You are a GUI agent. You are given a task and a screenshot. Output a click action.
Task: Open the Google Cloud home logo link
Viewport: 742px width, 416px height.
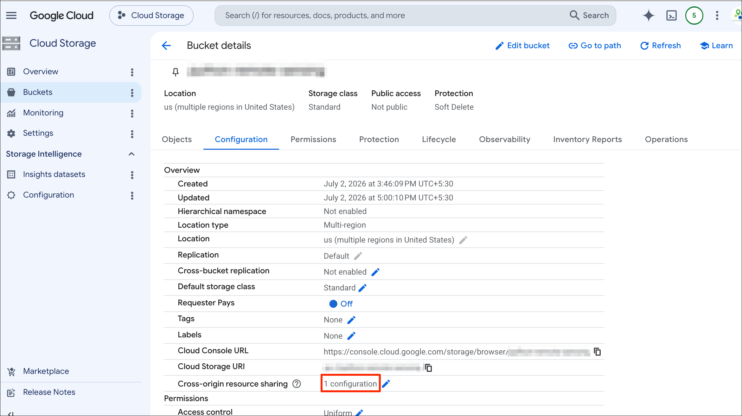click(61, 15)
